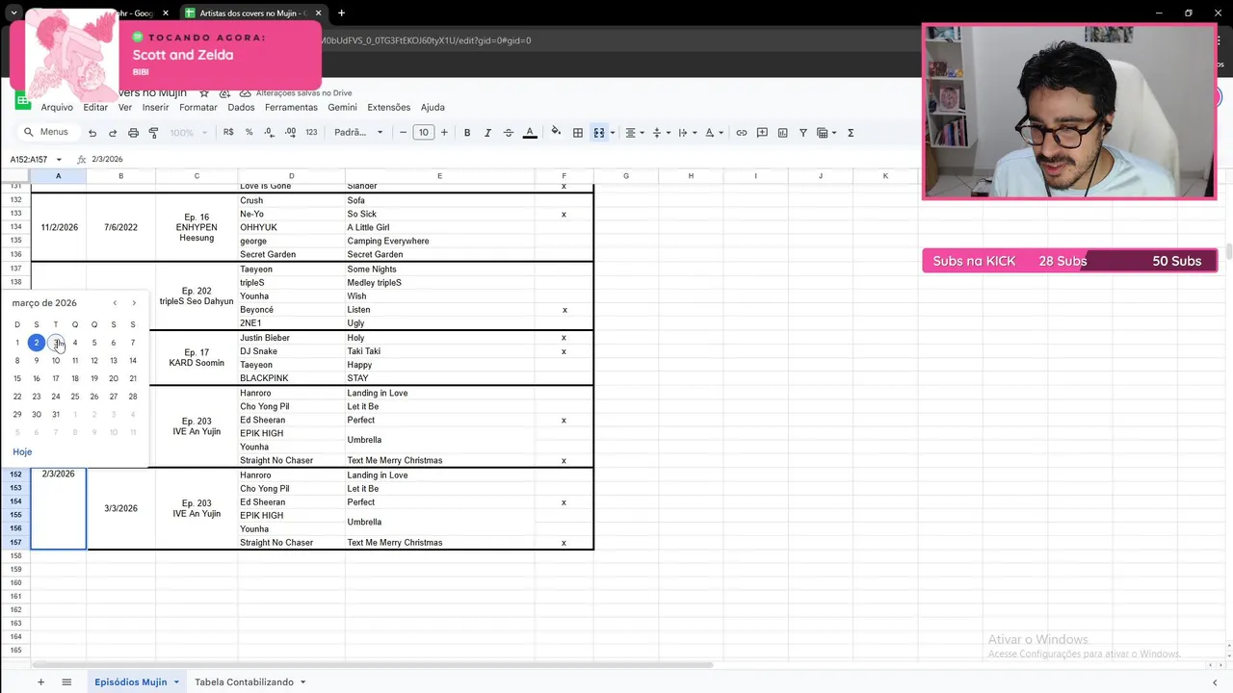Open the fill color bucket
Screen dimensions: 1233x693
(556, 133)
